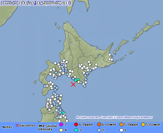The height and width of the screenshot is (133, 163).
Task: Click the "Issued at 19:43 JST" timestamp text
Action: coord(18,3)
